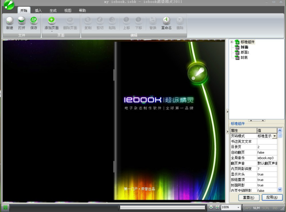
Task: Select the 封底 back cover item
Action: pos(244,57)
